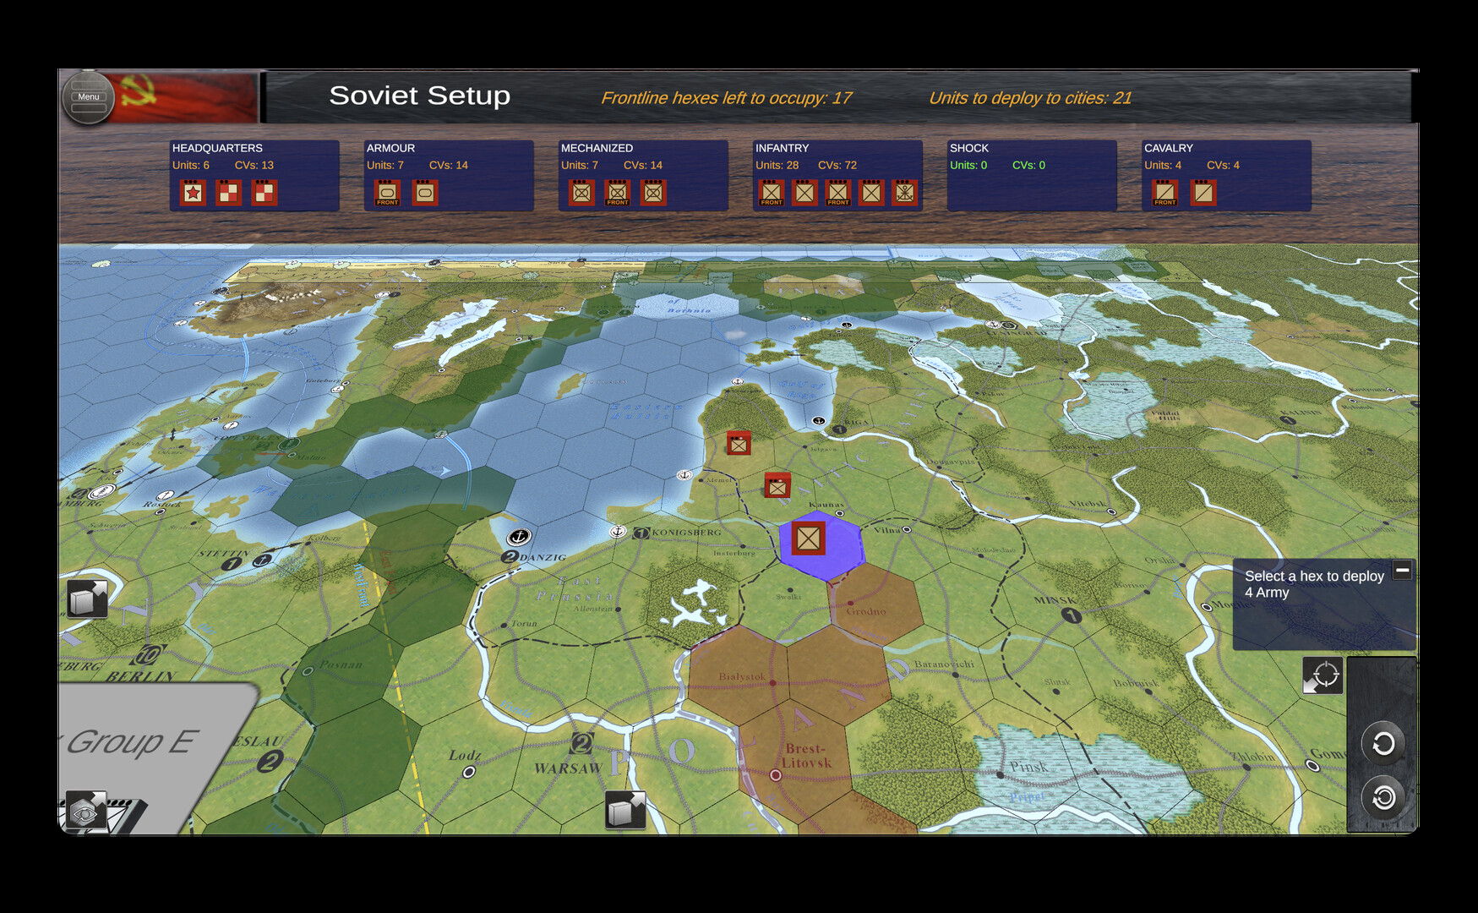Expand the crosshair targeting panel
The image size is (1478, 913).
click(x=1323, y=675)
